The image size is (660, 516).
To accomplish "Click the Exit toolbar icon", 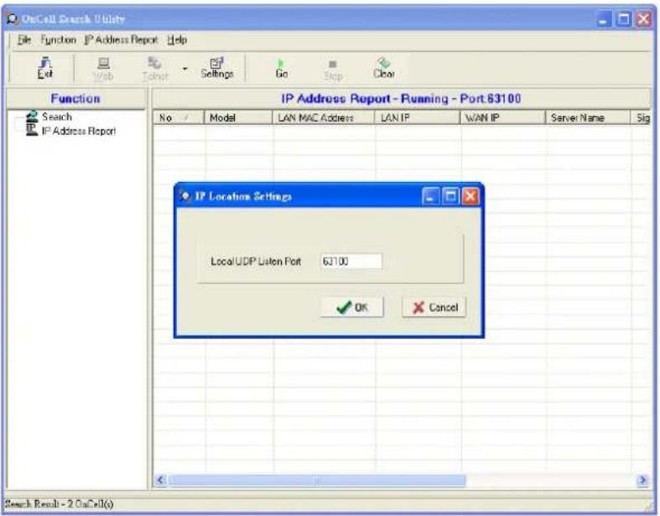I will (x=45, y=68).
